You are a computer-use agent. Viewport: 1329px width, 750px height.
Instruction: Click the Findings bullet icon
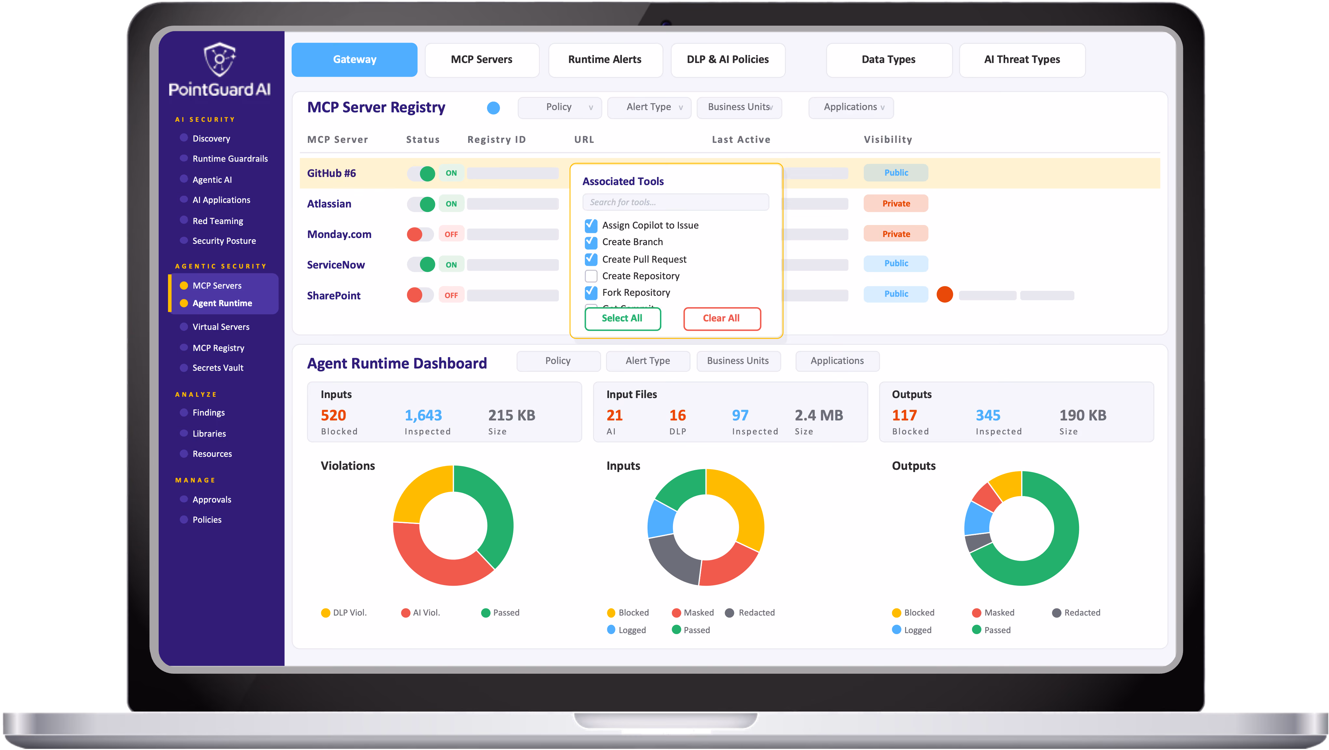coord(184,412)
